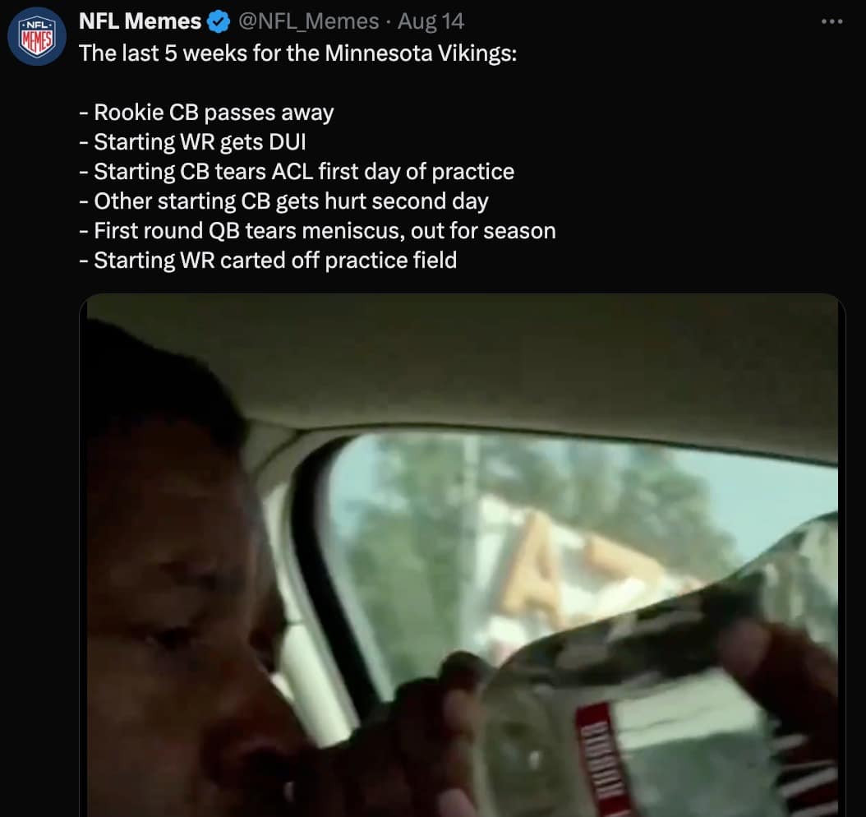The width and height of the screenshot is (866, 817).
Task: Open the Aug 14 timestamp link
Action: point(431,21)
